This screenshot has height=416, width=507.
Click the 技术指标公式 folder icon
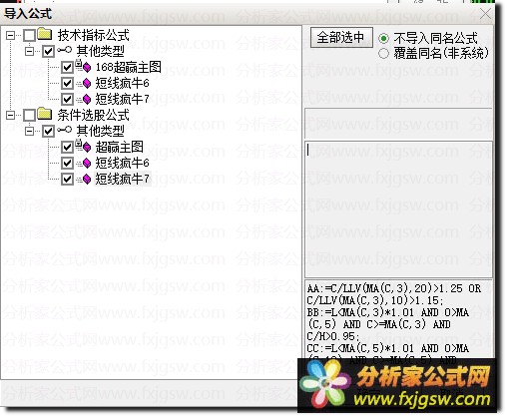click(x=45, y=34)
